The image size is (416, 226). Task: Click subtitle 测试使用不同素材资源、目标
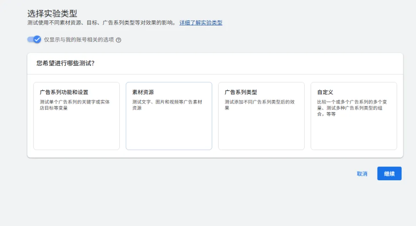(x=102, y=23)
